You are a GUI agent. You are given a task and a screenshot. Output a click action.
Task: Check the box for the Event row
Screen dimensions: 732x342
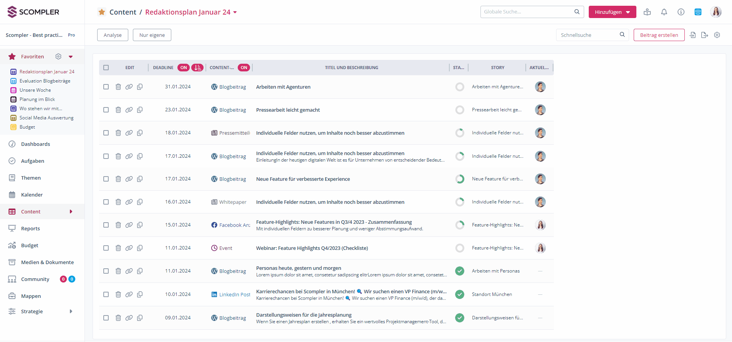tap(106, 248)
